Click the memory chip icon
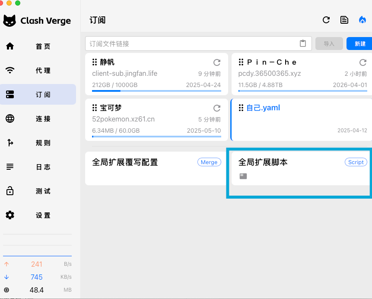This screenshot has width=372, height=299. tap(6, 290)
